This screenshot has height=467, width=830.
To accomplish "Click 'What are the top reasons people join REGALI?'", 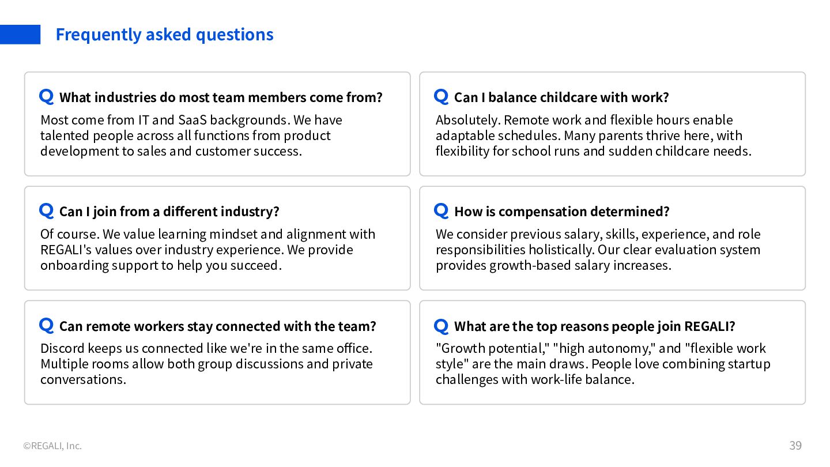I will [x=594, y=326].
